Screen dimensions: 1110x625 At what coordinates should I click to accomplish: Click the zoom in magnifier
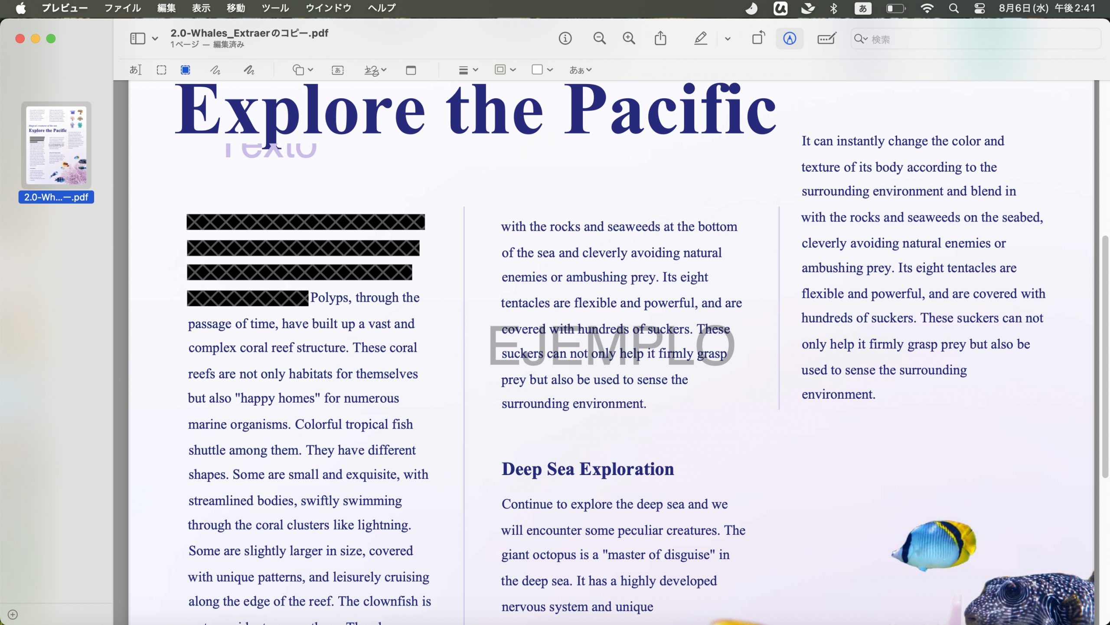pos(629,38)
